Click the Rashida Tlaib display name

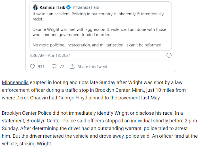click(x=52, y=7)
